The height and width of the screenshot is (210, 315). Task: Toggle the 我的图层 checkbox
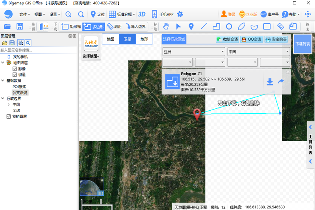[x=9, y=117]
